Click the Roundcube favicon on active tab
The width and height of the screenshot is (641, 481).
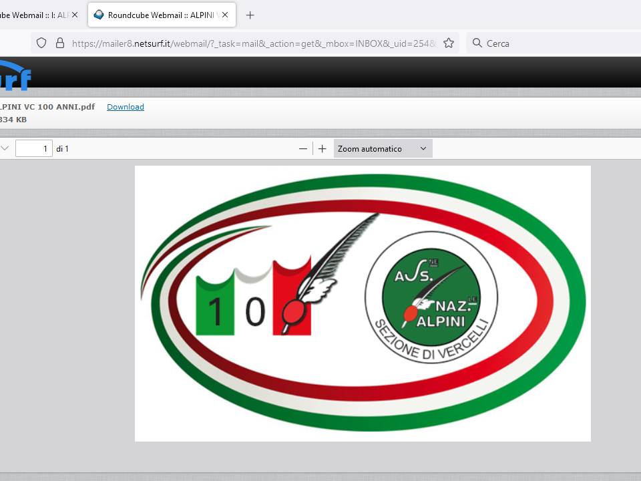[x=99, y=15]
